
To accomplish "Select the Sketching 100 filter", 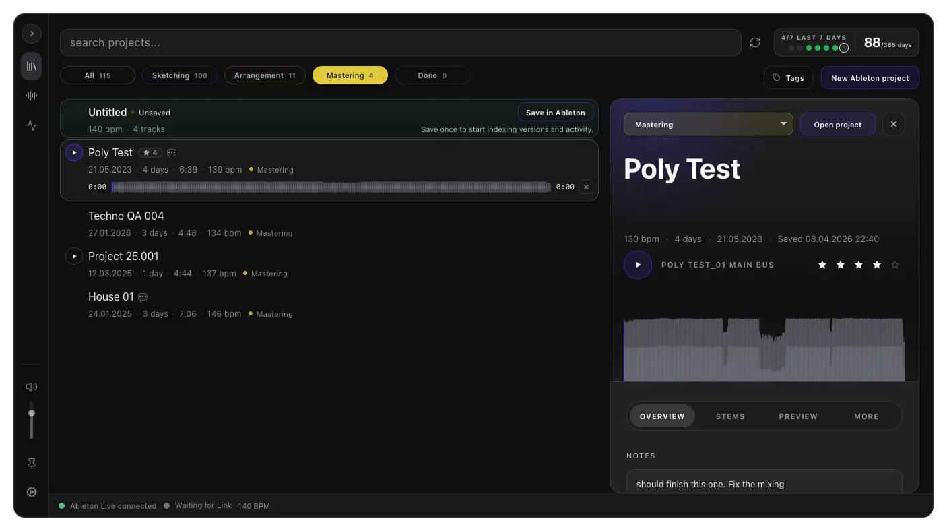I will click(x=179, y=75).
